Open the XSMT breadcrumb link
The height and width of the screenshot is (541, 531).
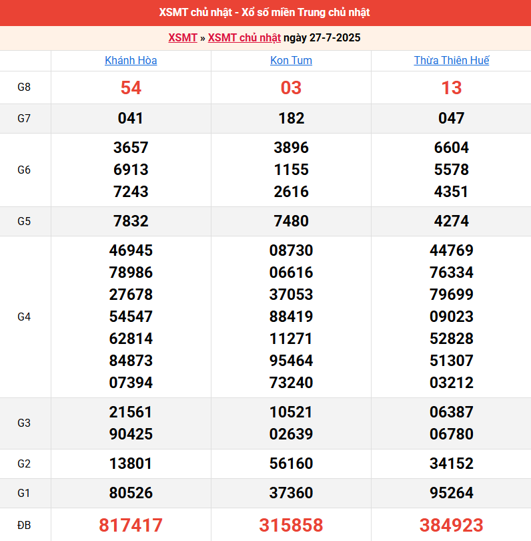point(183,37)
